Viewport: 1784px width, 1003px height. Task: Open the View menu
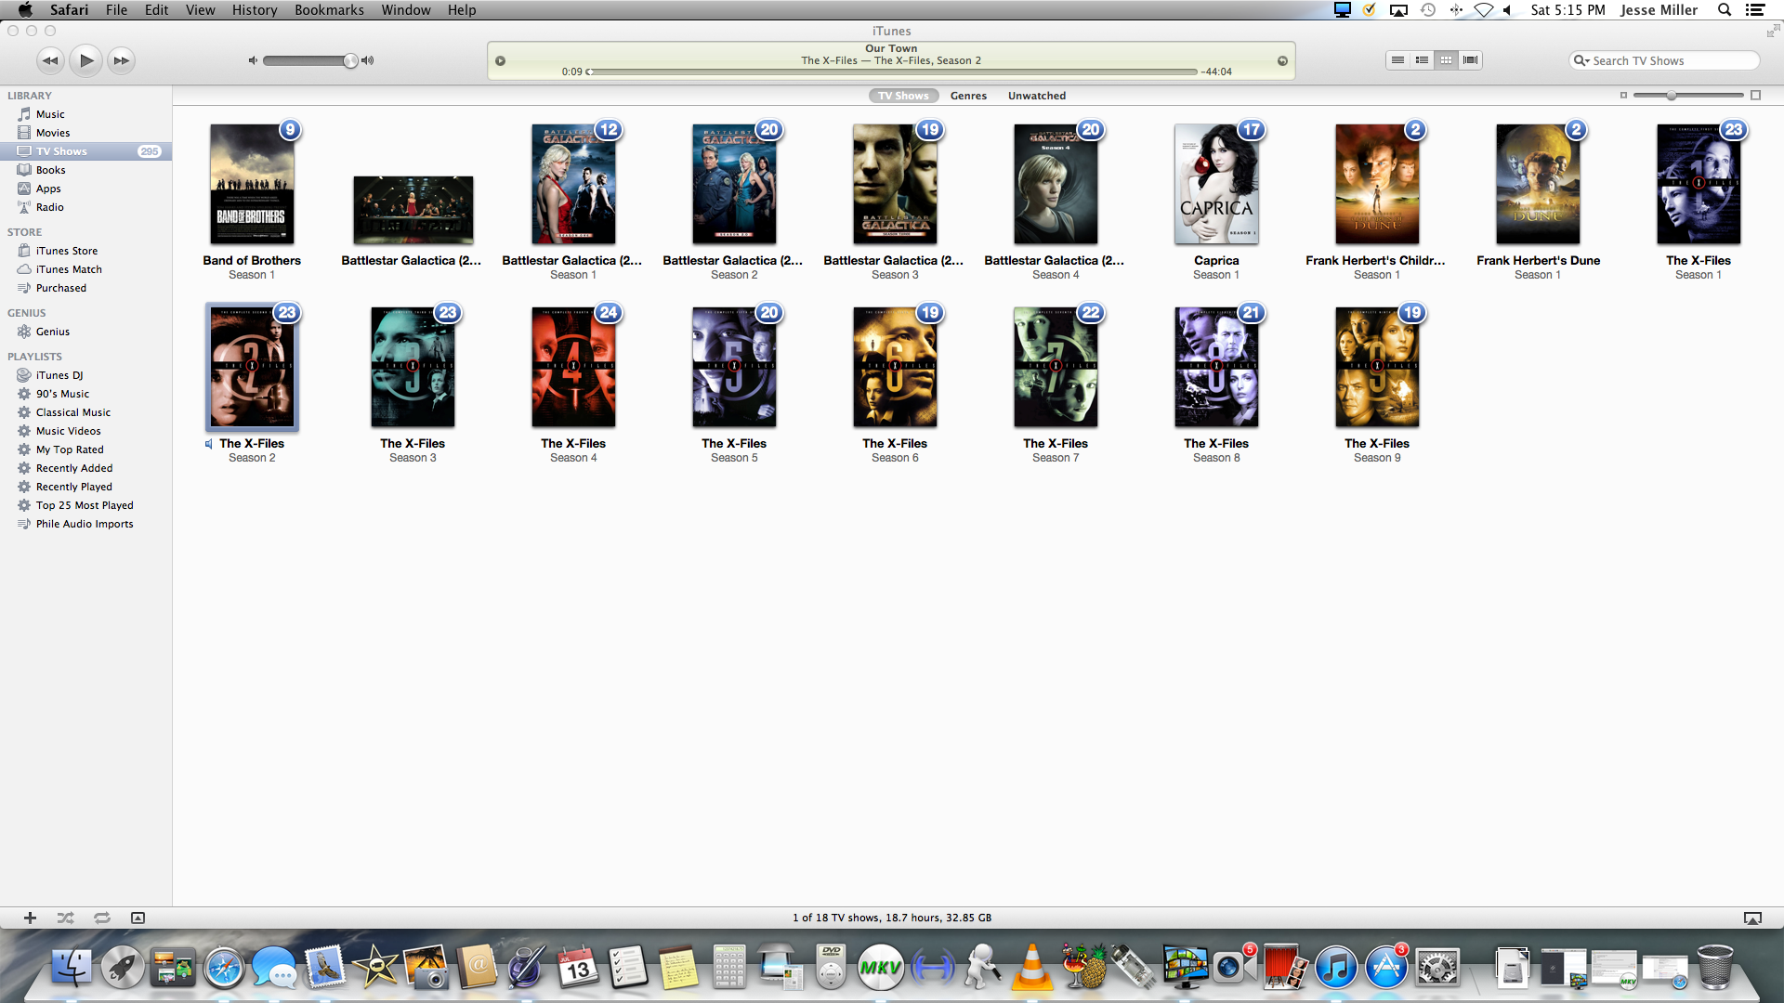(x=200, y=10)
